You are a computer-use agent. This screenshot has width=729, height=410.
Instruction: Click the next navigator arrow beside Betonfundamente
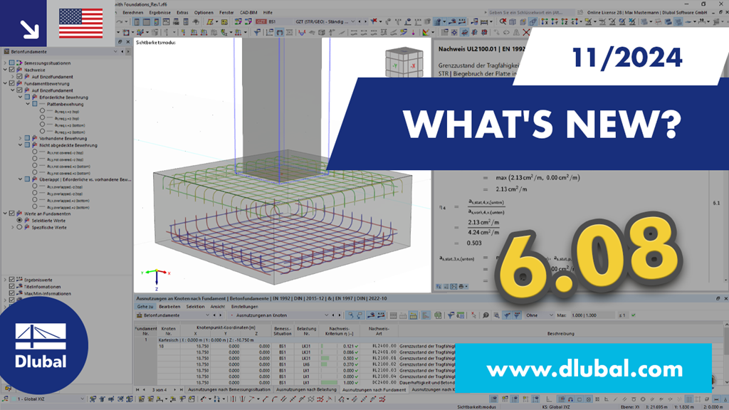[128, 51]
